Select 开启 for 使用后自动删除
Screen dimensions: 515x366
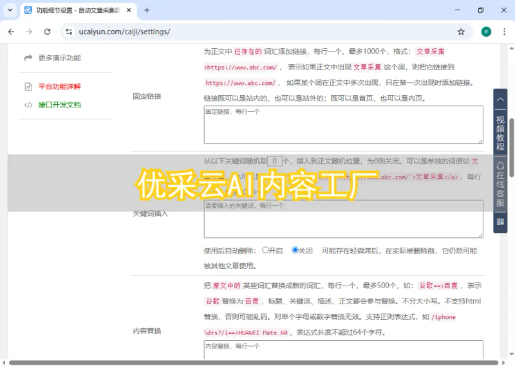click(x=265, y=250)
